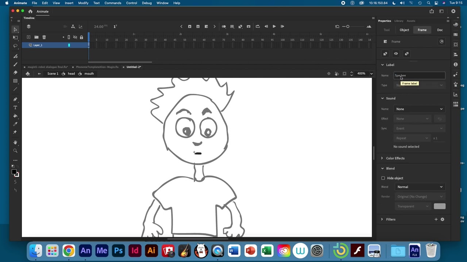Open the Commands menu

[113, 3]
